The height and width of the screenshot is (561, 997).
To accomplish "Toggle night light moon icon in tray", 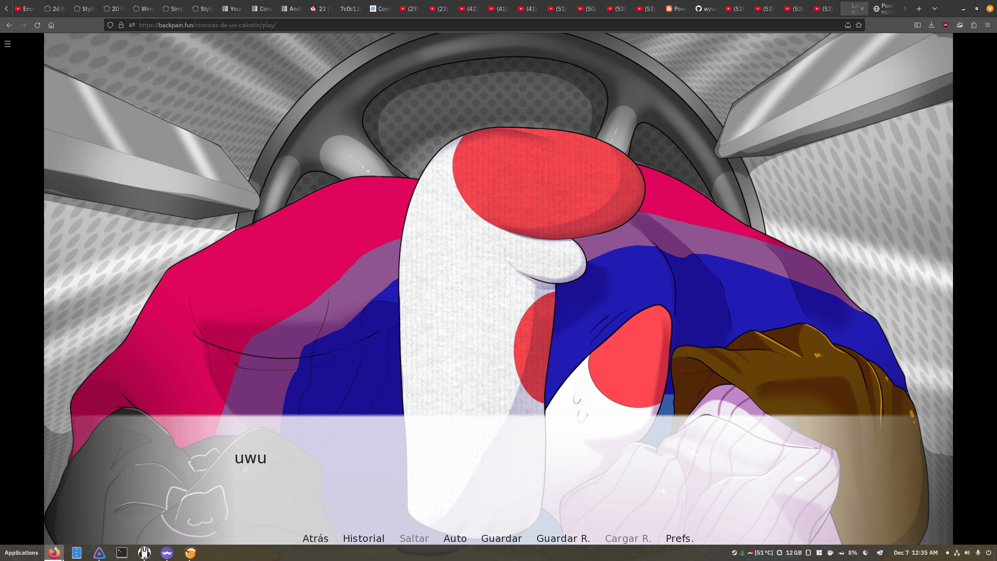I will point(865,552).
